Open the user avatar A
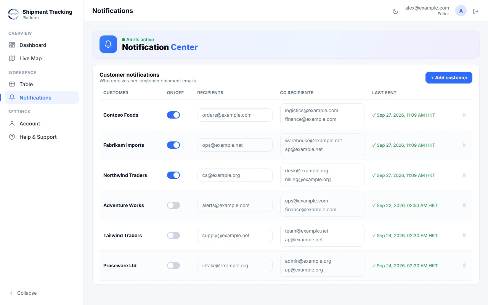The width and height of the screenshot is (488, 305). [461, 11]
